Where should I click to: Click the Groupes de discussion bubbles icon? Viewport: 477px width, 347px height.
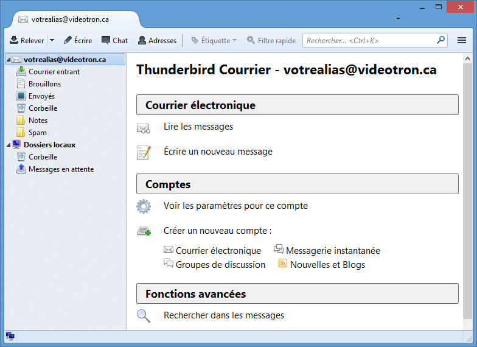click(168, 263)
